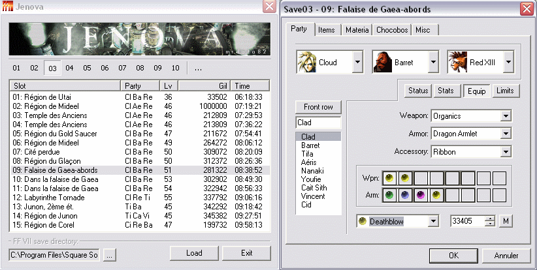Select slot 01: Région de Utai
Viewport: 537px width, 270px height.
pos(140,97)
